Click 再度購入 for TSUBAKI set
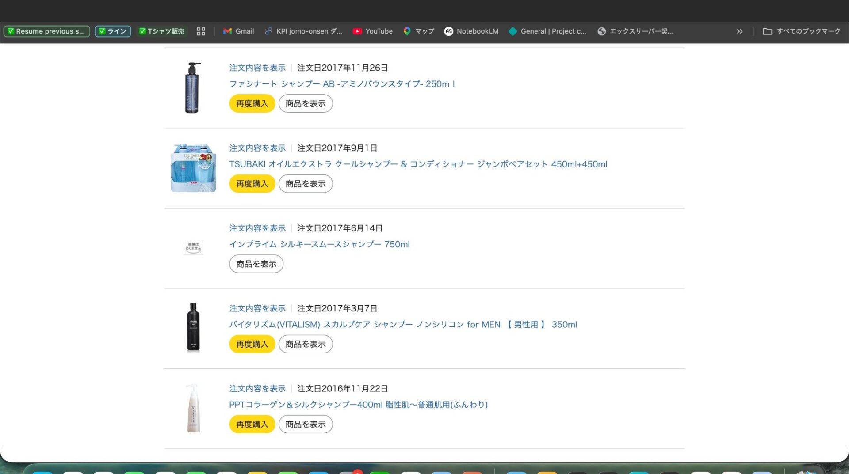This screenshot has height=474, width=849. point(252,184)
